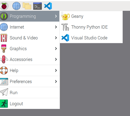Launch Visual Studio Code from the submenu
This screenshot has height=116, width=130.
91,38
